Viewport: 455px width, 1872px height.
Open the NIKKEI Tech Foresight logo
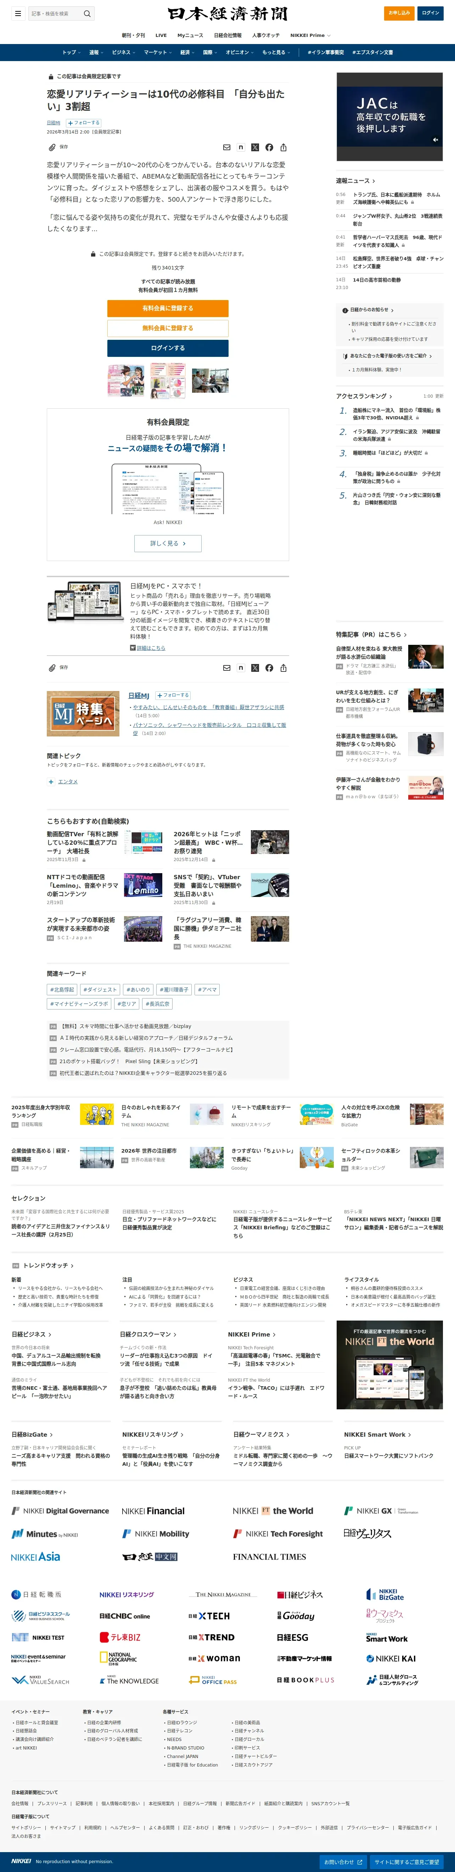(x=278, y=1533)
